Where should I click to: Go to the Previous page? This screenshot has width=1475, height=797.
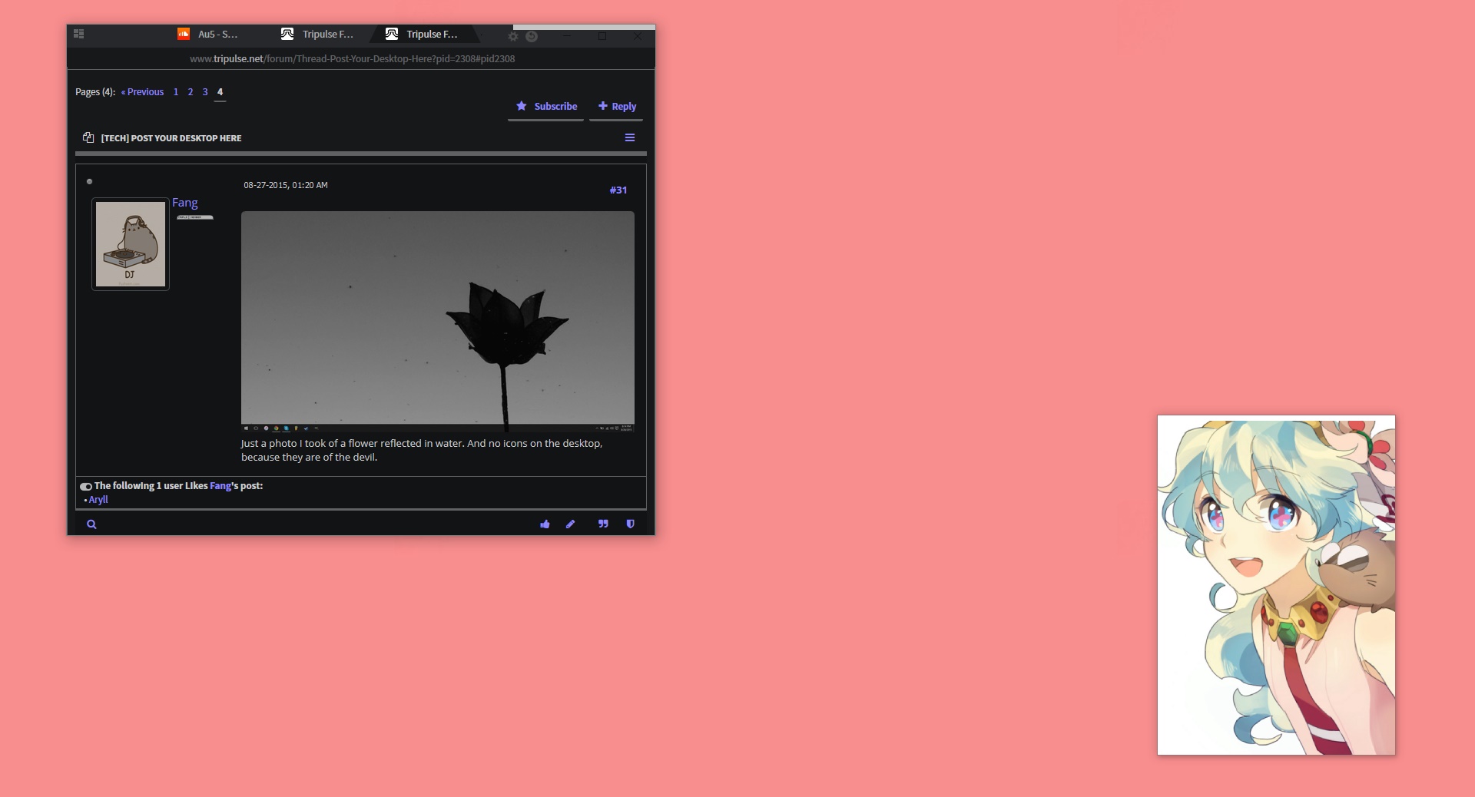coord(142,92)
